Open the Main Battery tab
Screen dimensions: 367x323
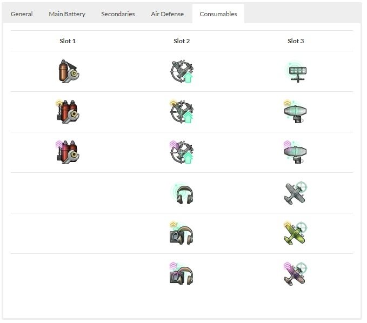(x=67, y=14)
